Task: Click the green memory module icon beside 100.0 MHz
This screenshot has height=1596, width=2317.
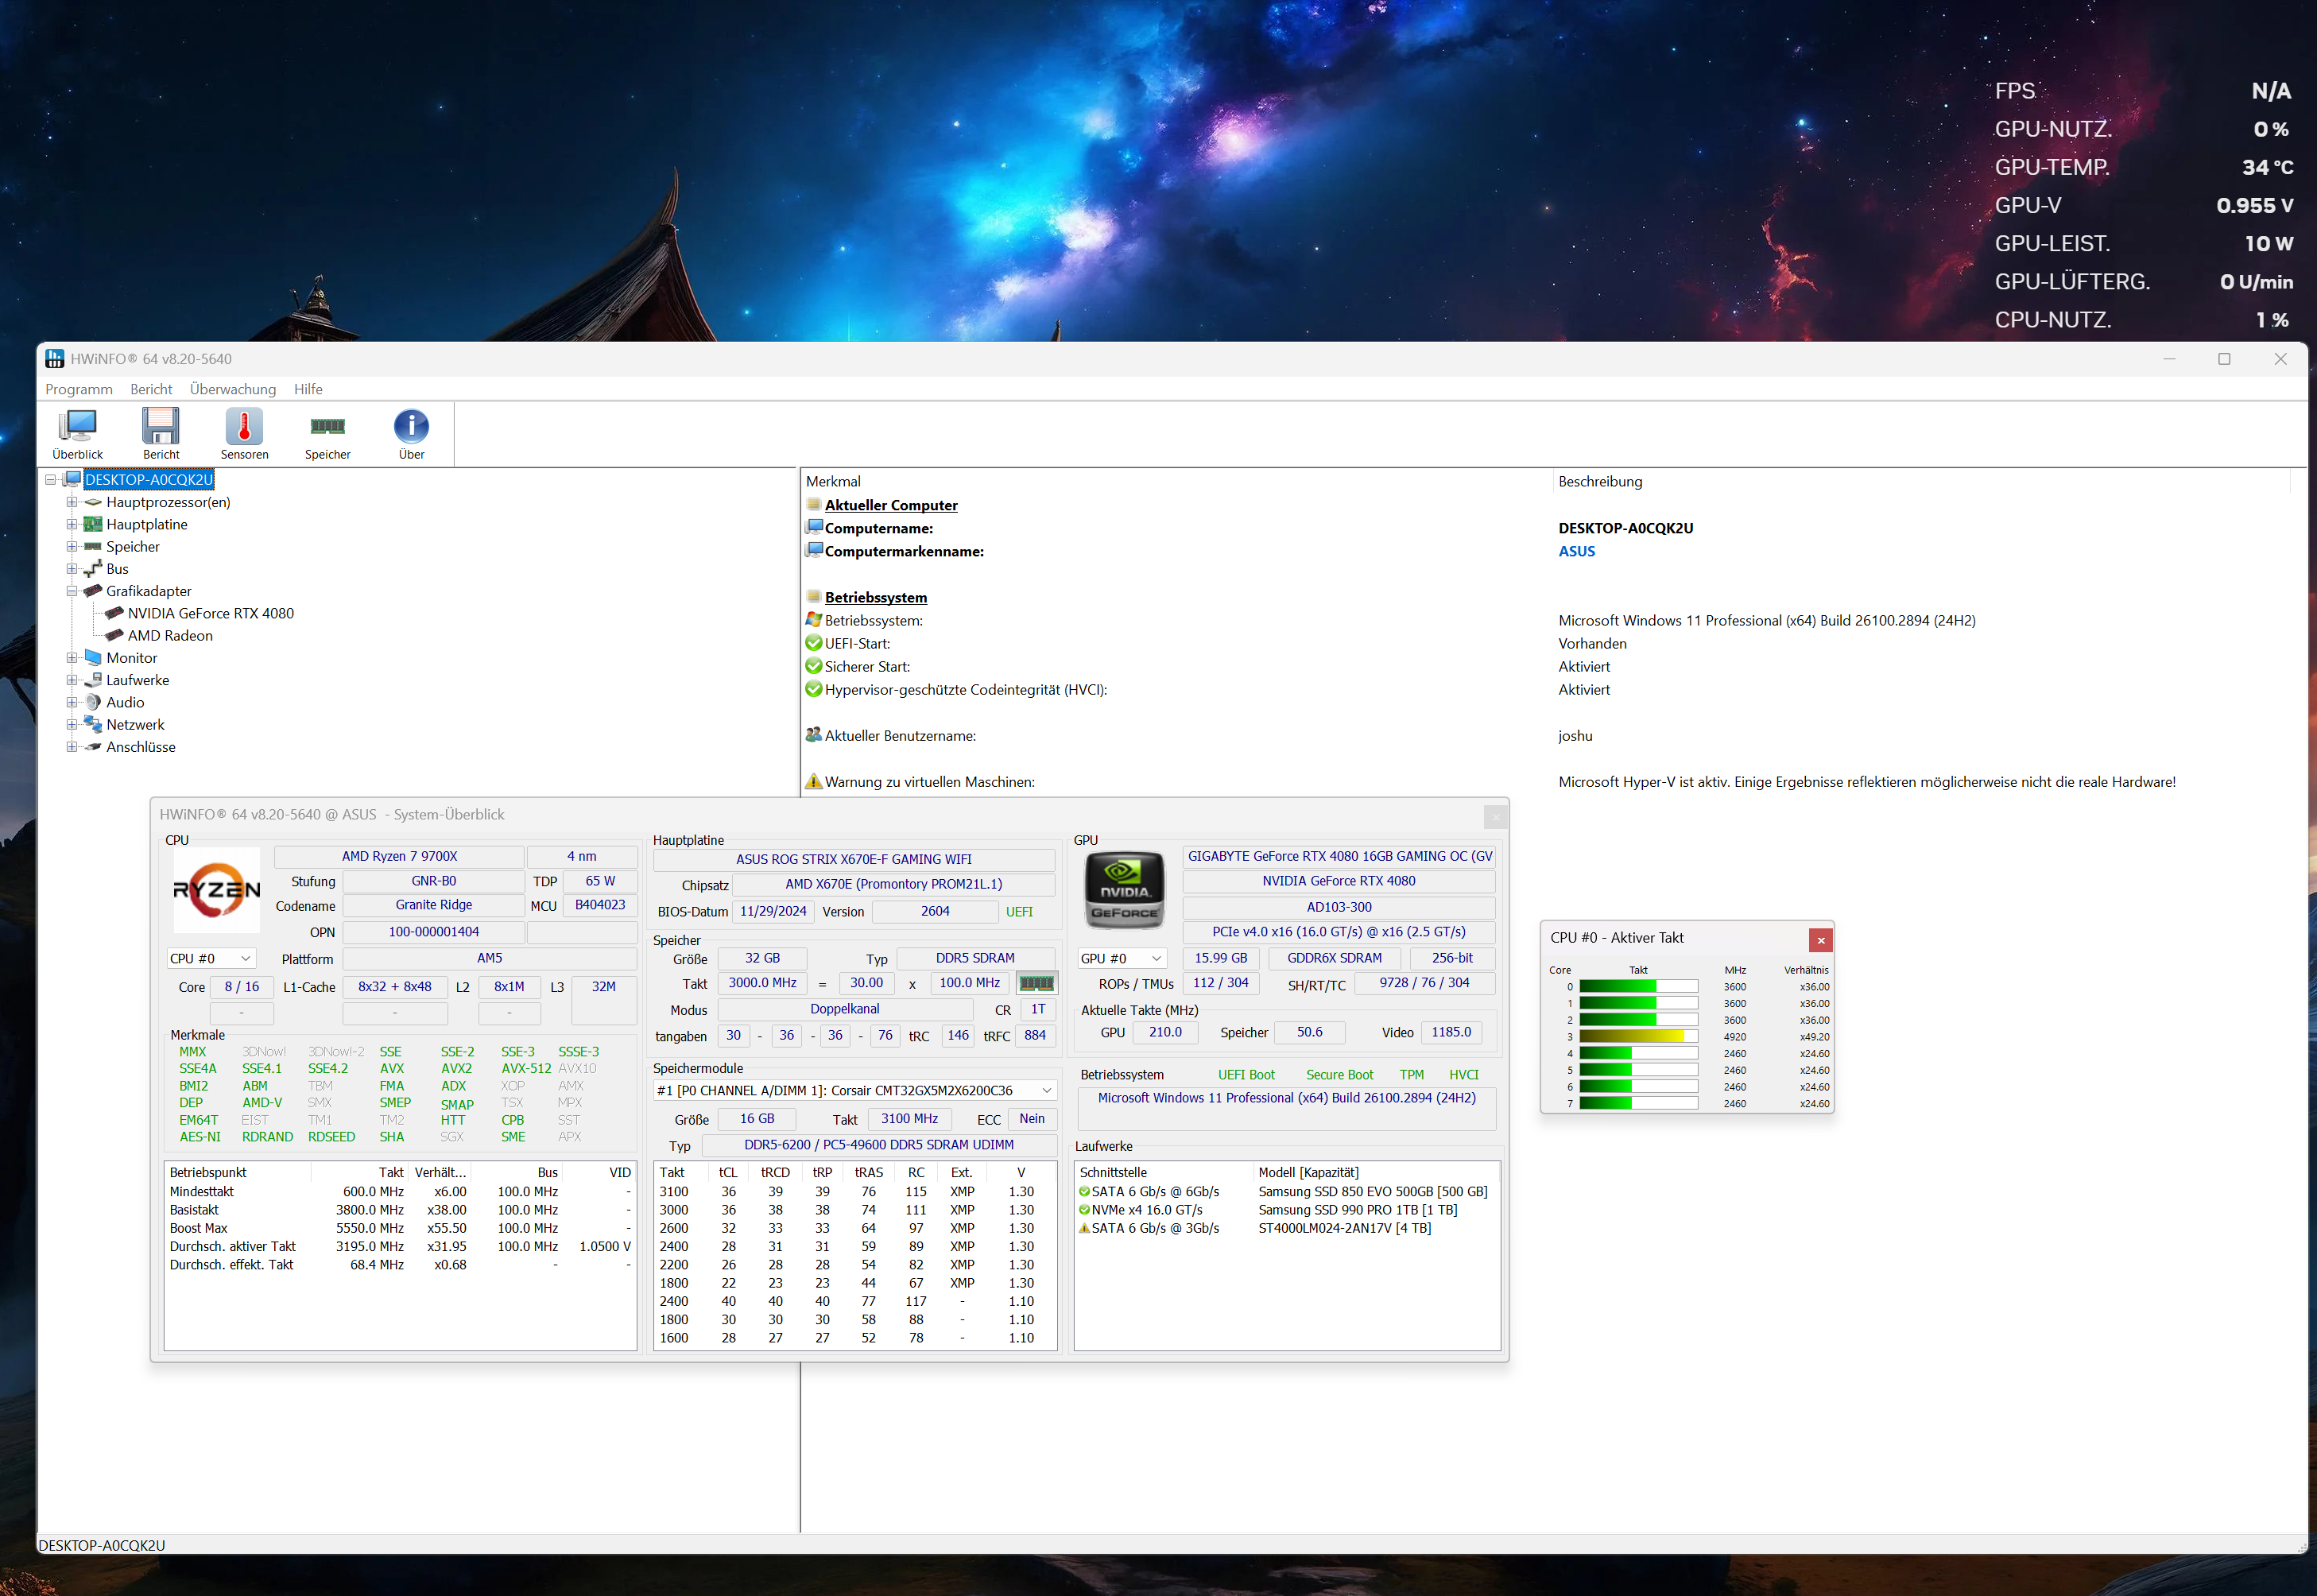Action: coord(1036,984)
